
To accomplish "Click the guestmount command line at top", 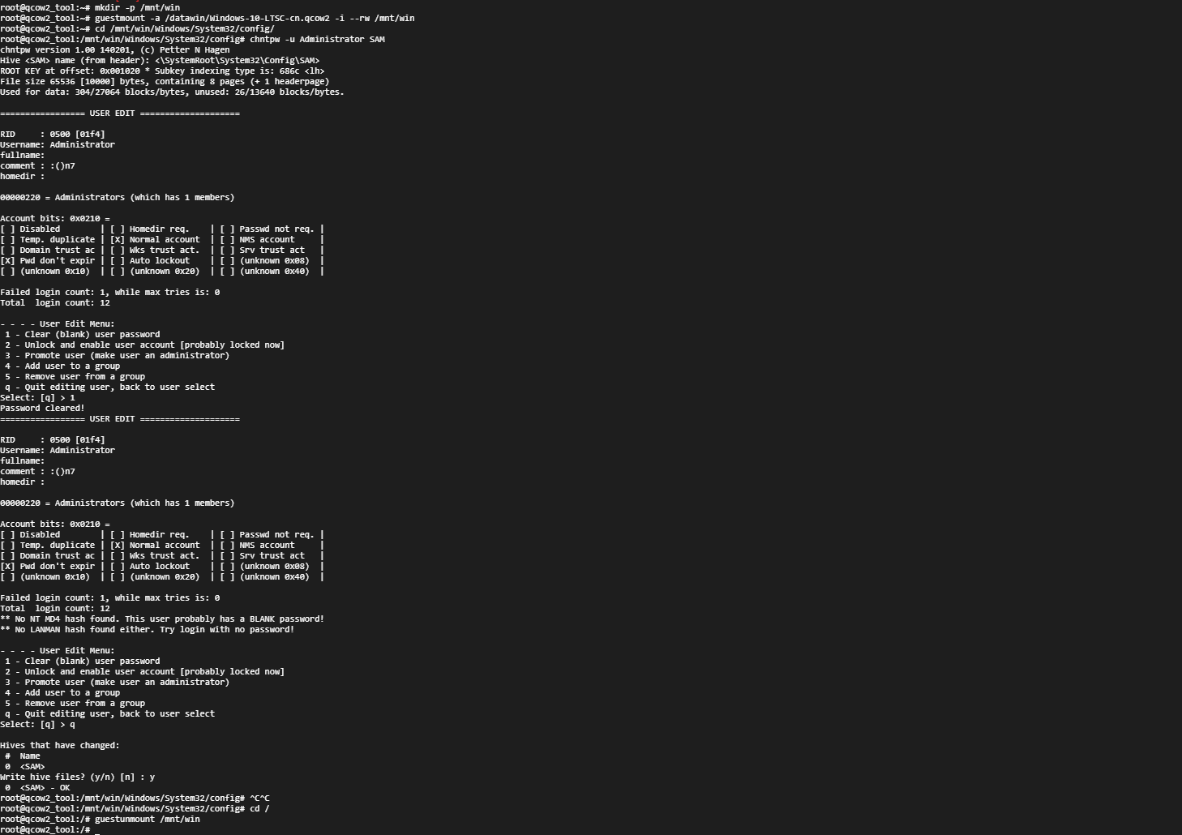I will coord(254,18).
